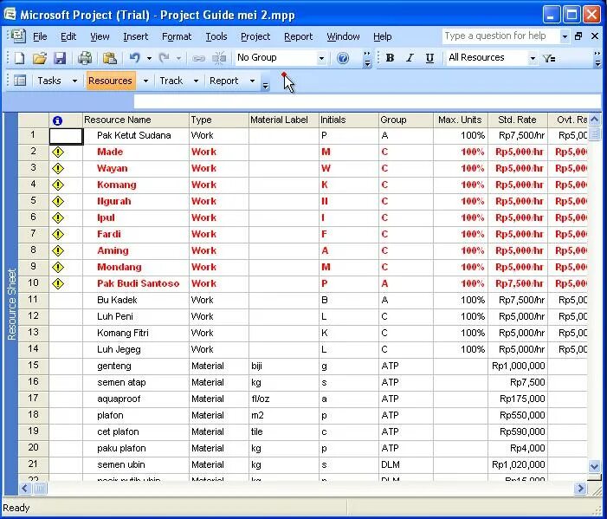Image resolution: width=607 pixels, height=519 pixels.
Task: Select row header 15 for genteng
Action: click(x=33, y=366)
